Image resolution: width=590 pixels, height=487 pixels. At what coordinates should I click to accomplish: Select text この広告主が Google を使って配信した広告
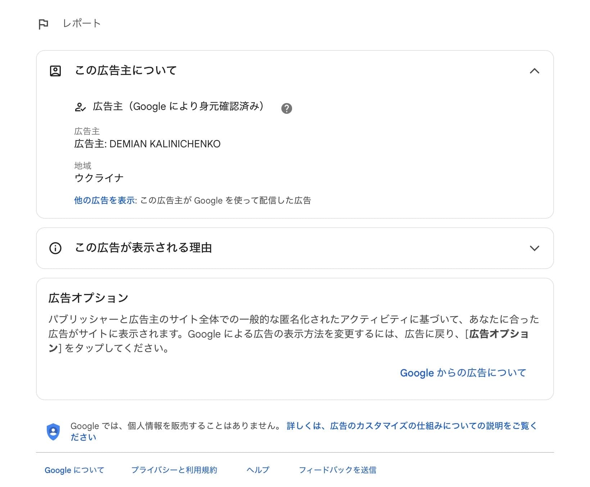tap(225, 200)
